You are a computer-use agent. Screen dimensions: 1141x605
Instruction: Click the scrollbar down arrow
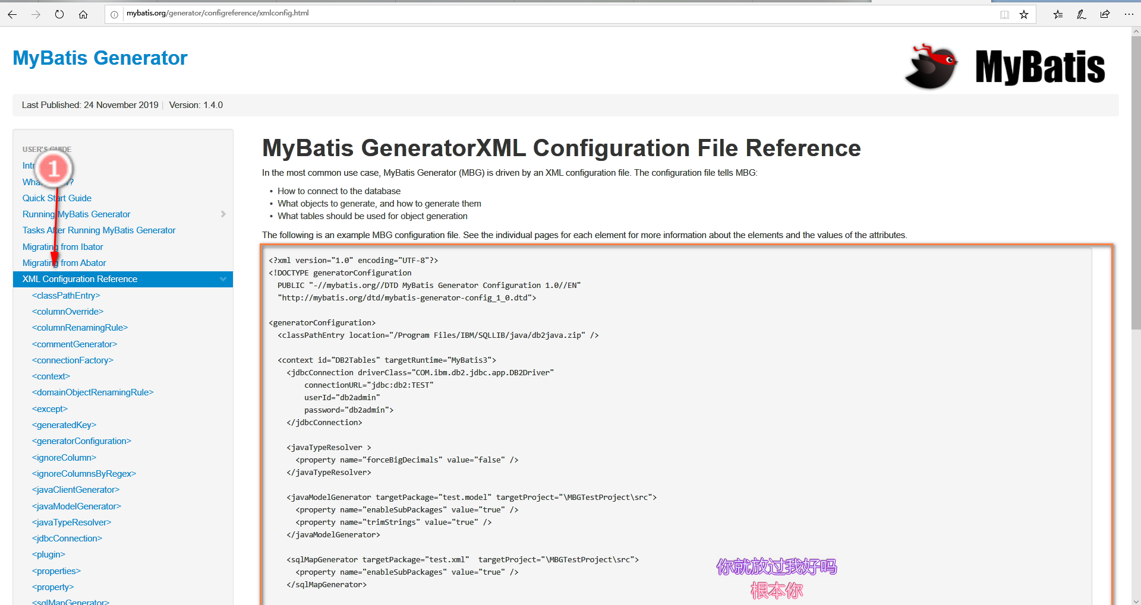coord(1136,600)
